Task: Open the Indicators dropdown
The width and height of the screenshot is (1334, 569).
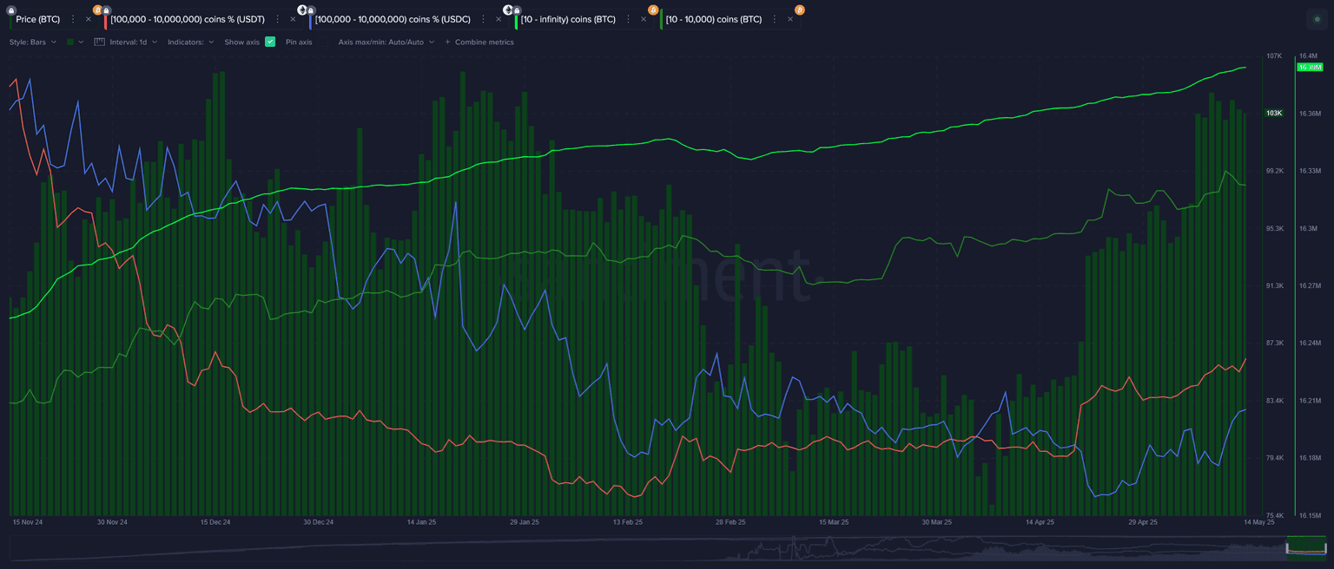Action: (x=190, y=42)
